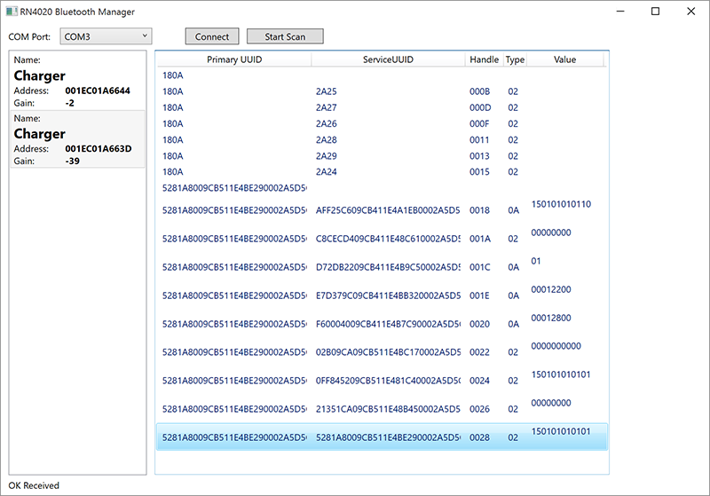
Task: Click handle 0026 cell
Action: 479,409
